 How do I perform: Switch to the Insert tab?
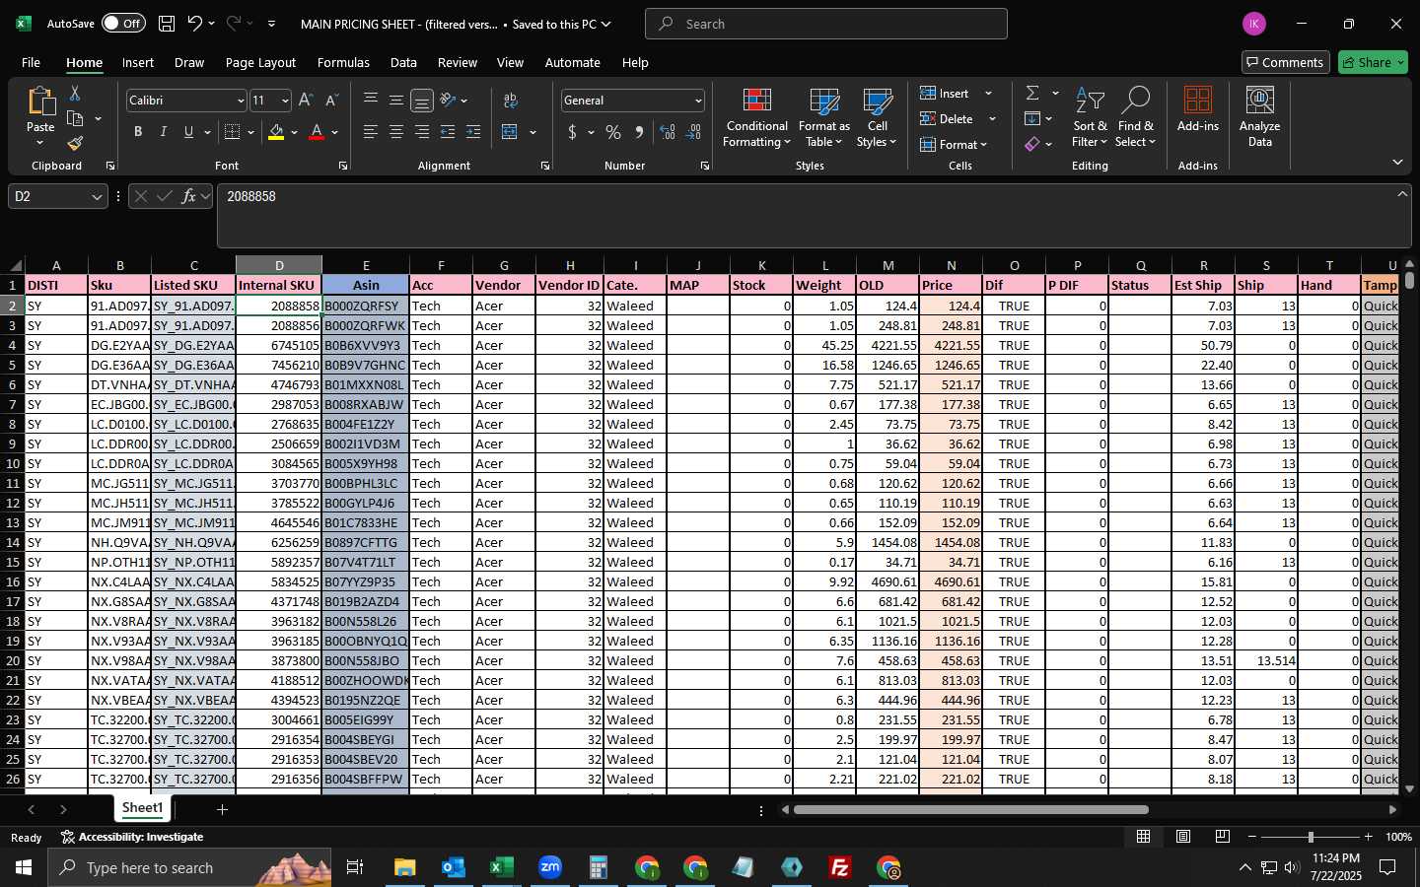[x=138, y=62]
